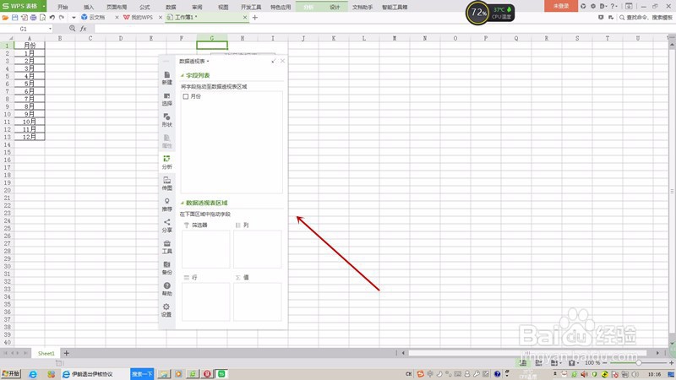Click the 行 drop area box
This screenshot has width=676, height=380.
(205, 302)
